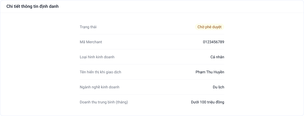The height and width of the screenshot is (116, 304).
Task: Click the 'Doanh thu trung bình (tháng)' label
Action: [104, 102]
